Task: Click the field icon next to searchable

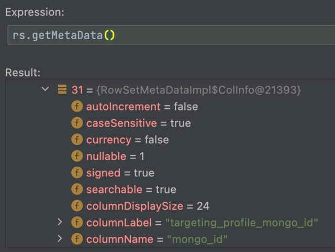Action: point(77,189)
